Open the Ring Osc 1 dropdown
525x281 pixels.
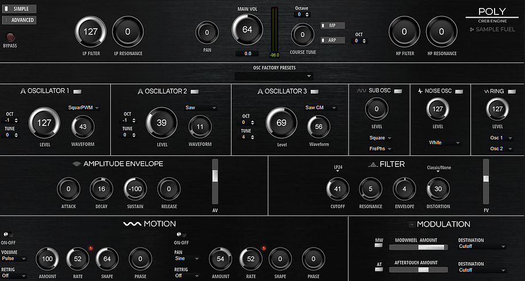tap(501, 138)
